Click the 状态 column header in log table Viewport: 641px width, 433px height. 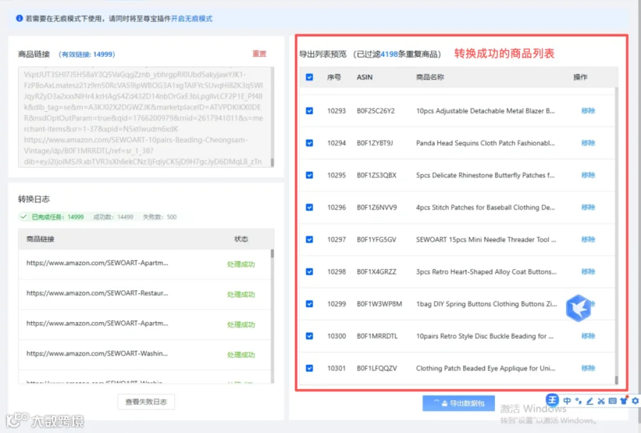(x=241, y=239)
